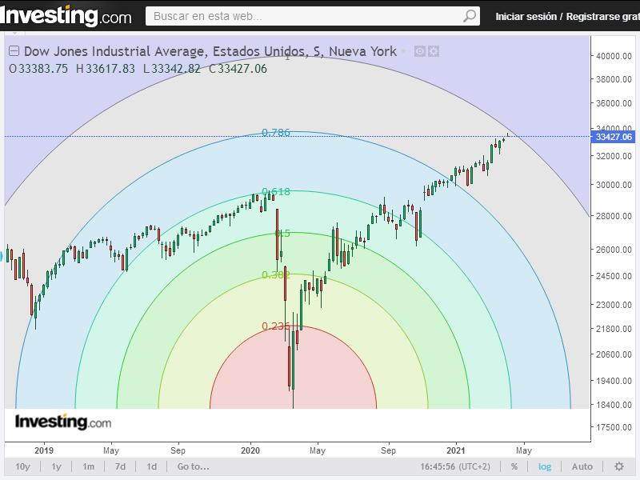This screenshot has width=640, height=480.
Task: Click the 21800.00 price axis value
Action: point(614,329)
